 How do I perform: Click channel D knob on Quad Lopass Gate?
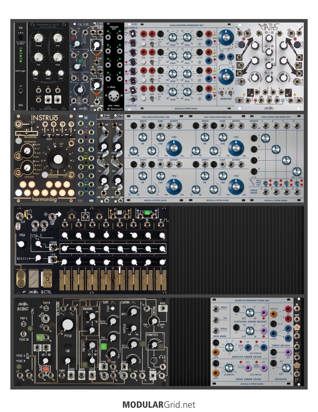[x=297, y=171]
